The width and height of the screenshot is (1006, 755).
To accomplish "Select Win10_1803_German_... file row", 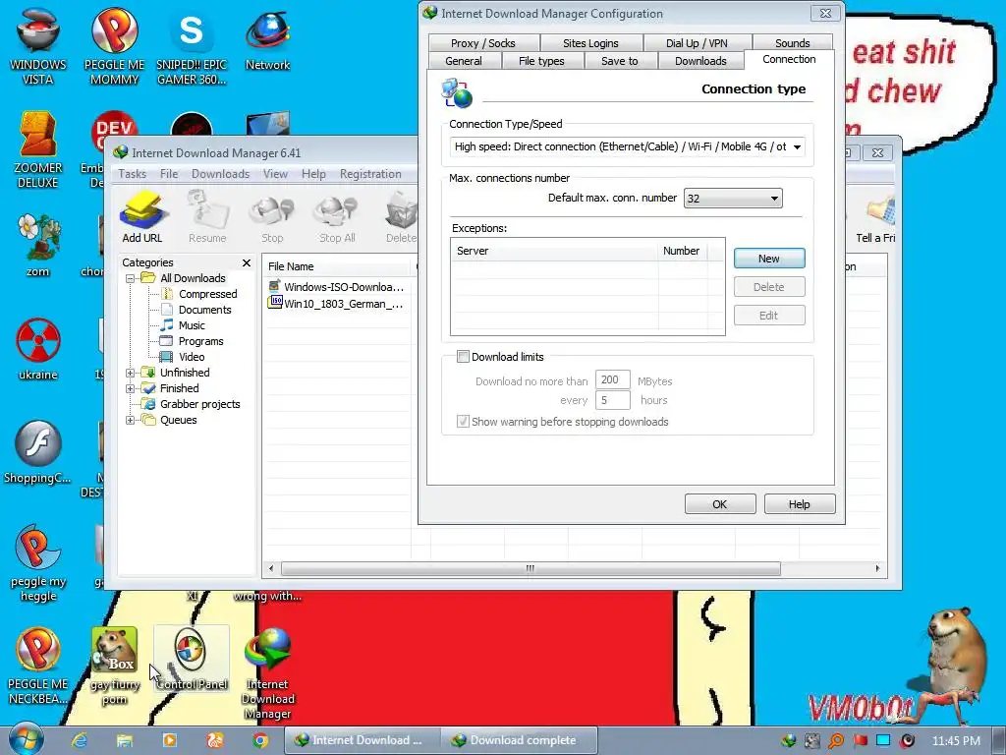I will point(337,304).
